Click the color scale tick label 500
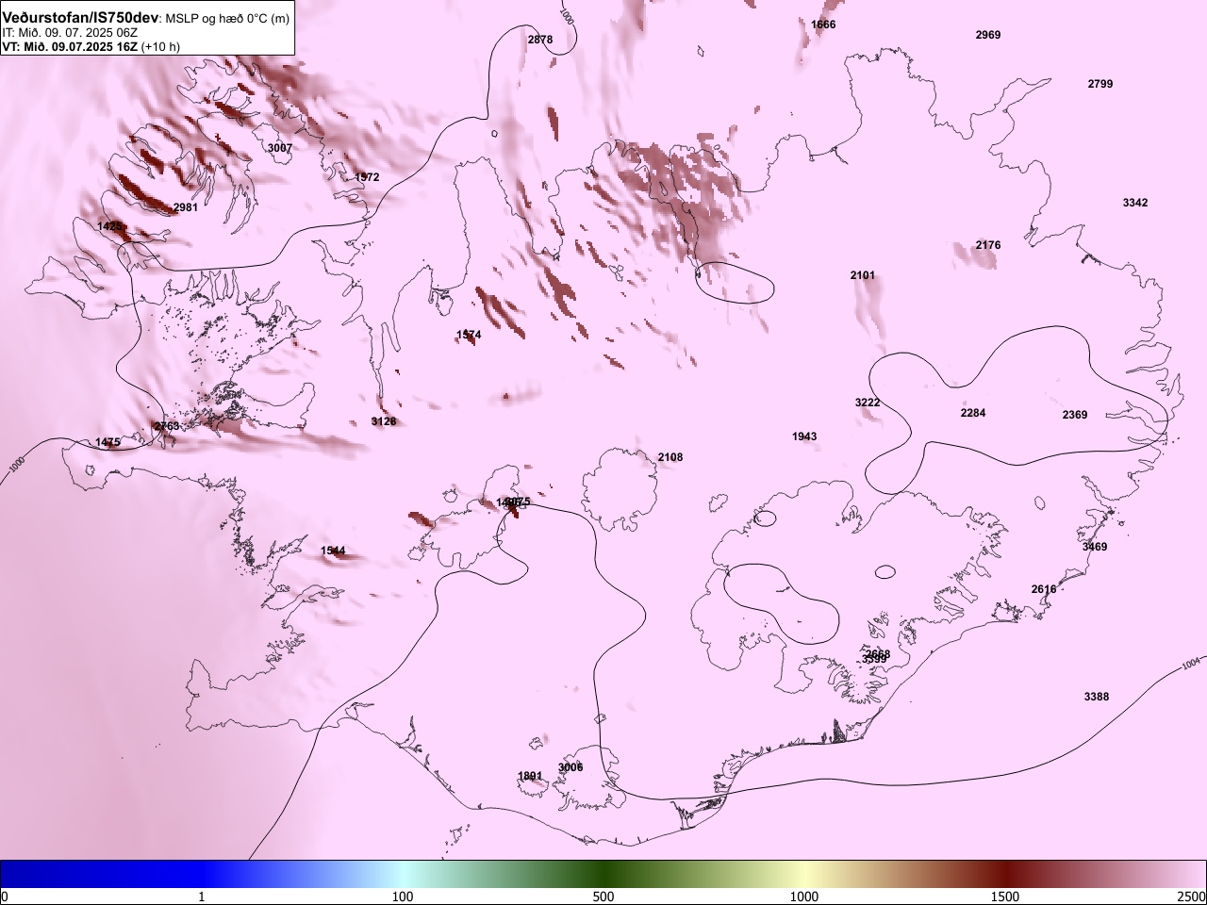This screenshot has height=905, width=1207. click(603, 896)
